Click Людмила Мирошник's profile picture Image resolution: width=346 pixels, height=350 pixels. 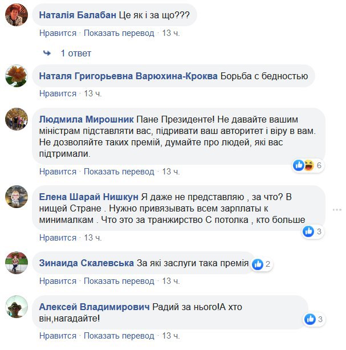(17, 120)
